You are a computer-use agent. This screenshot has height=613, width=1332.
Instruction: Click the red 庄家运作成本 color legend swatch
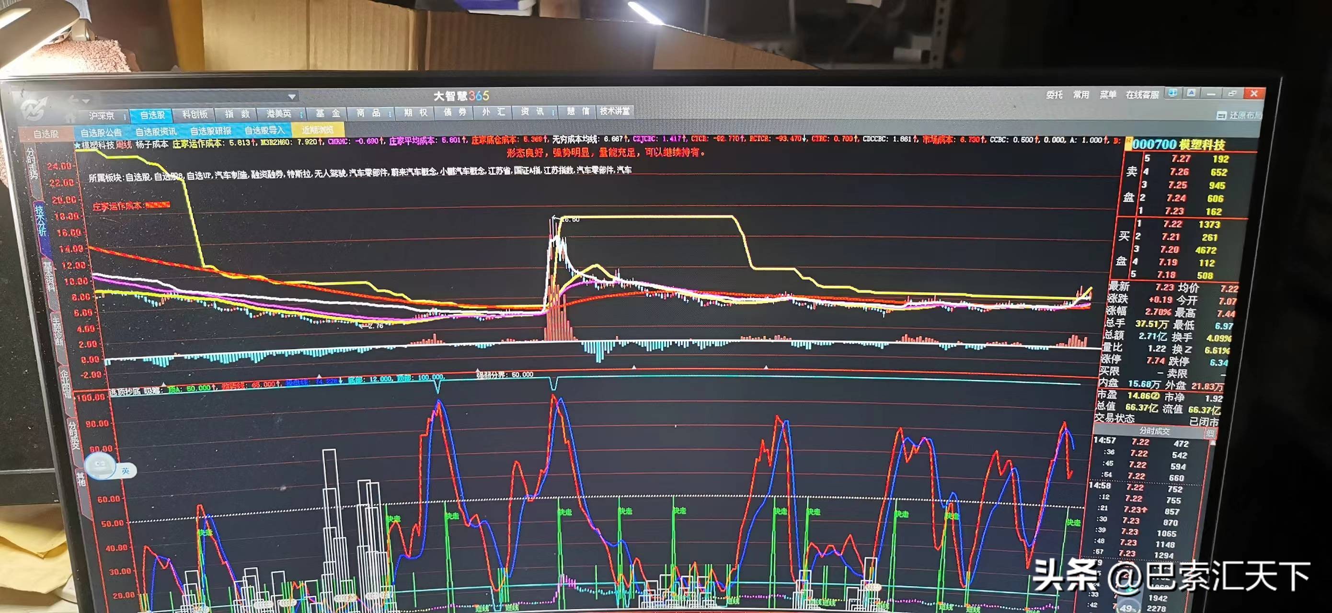click(158, 205)
